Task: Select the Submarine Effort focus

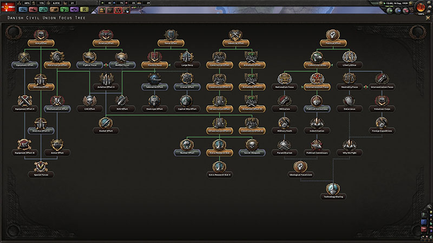Action: [x=155, y=82]
